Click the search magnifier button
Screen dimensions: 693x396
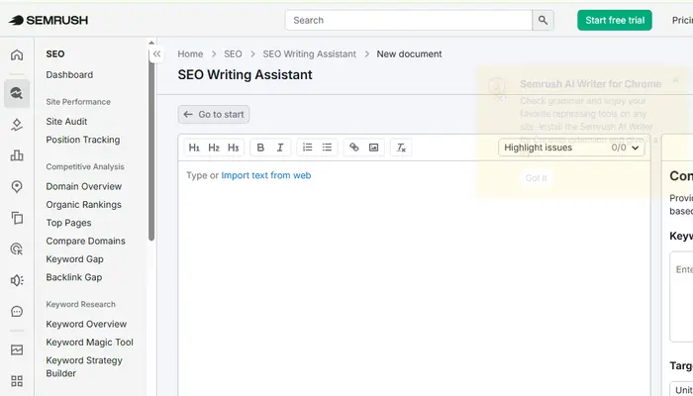coord(543,21)
